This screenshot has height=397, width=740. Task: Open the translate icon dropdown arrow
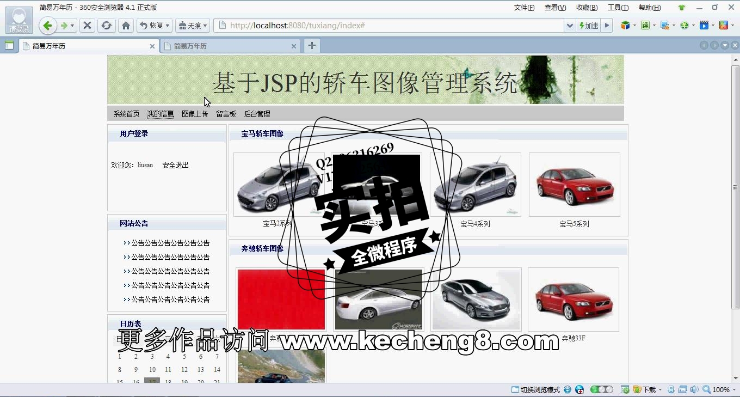(653, 26)
